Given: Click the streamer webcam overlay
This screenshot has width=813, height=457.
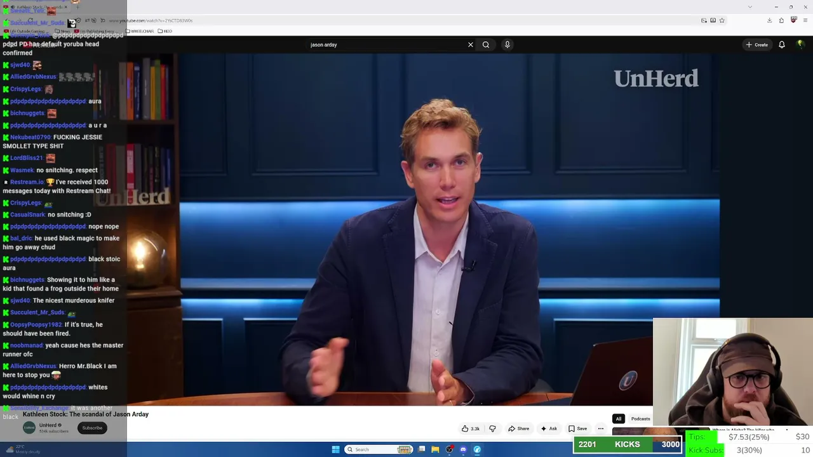Looking at the screenshot, I should coord(732,371).
